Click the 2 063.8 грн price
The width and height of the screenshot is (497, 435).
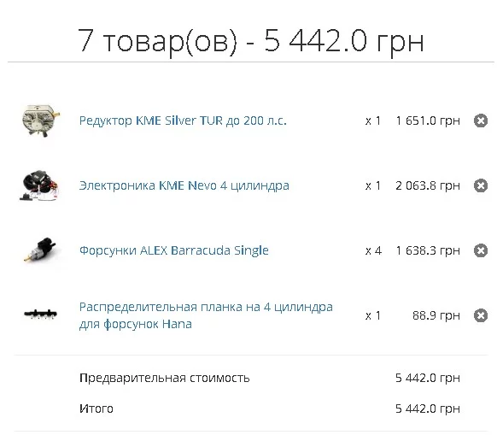[x=428, y=185]
